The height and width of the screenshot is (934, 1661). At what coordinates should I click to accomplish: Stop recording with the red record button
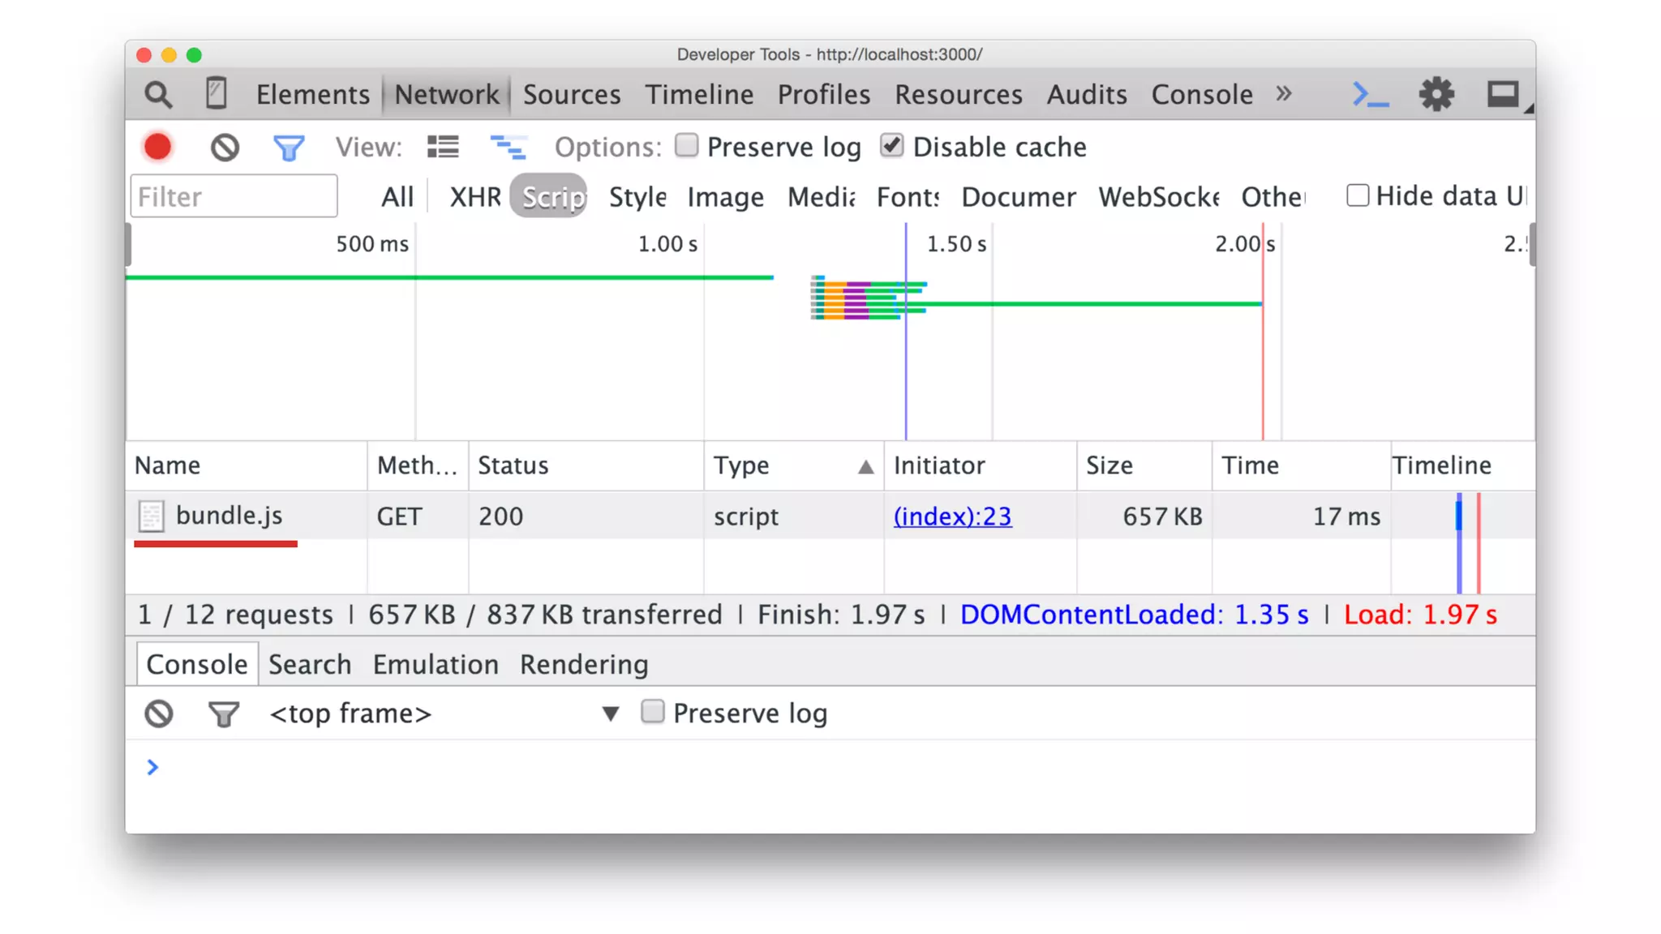pyautogui.click(x=158, y=148)
